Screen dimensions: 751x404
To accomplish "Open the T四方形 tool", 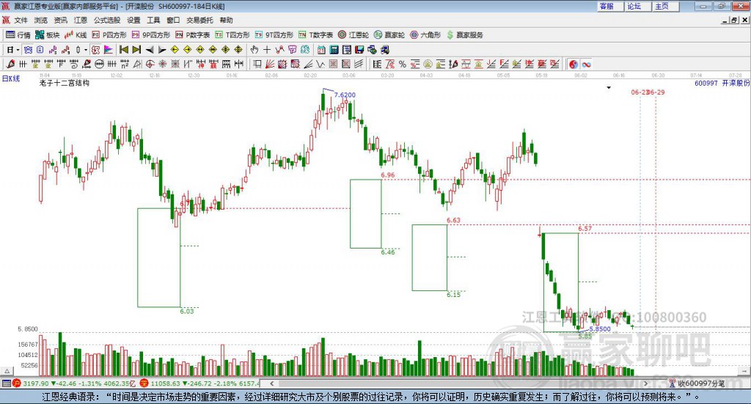I will click(x=232, y=35).
